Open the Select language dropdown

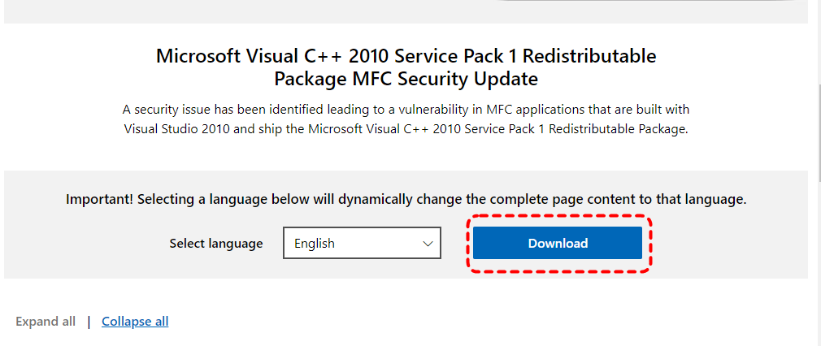(361, 243)
